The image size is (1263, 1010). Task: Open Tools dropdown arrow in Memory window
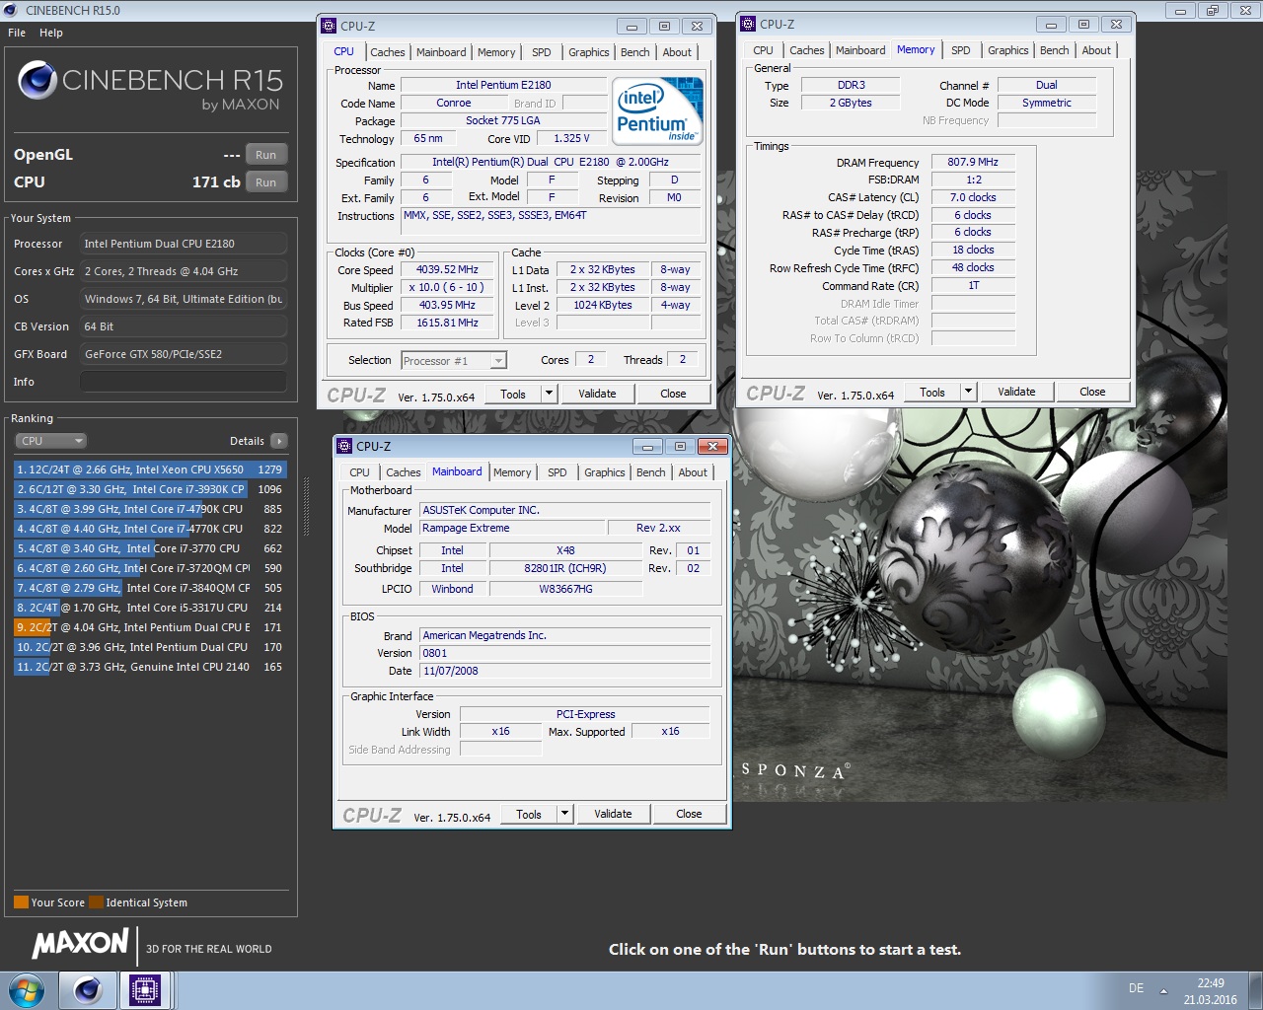(968, 392)
